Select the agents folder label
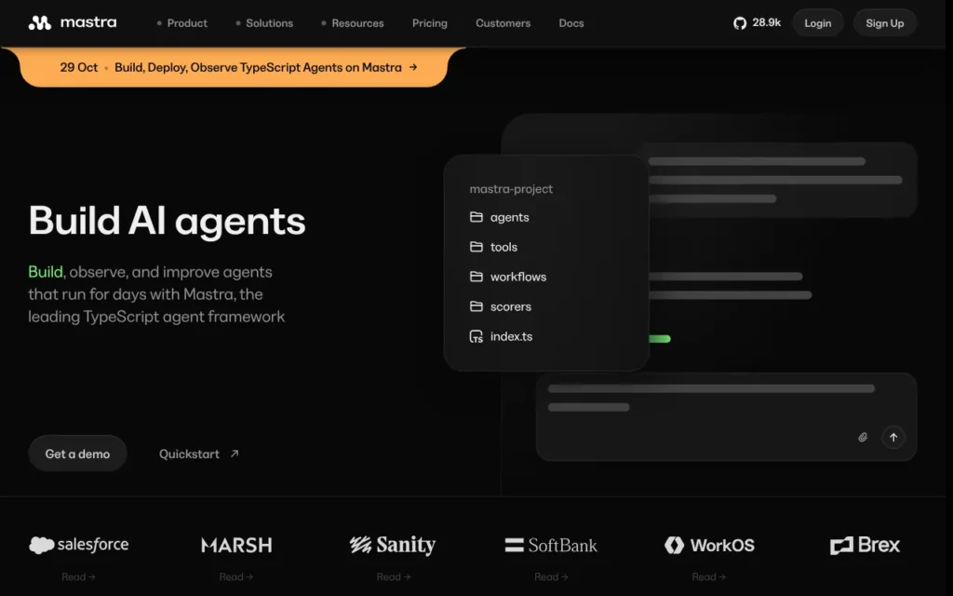This screenshot has width=953, height=596. pyautogui.click(x=509, y=217)
